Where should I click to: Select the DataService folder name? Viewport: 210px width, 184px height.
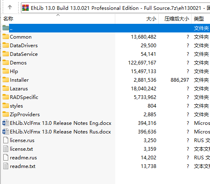click(24, 54)
